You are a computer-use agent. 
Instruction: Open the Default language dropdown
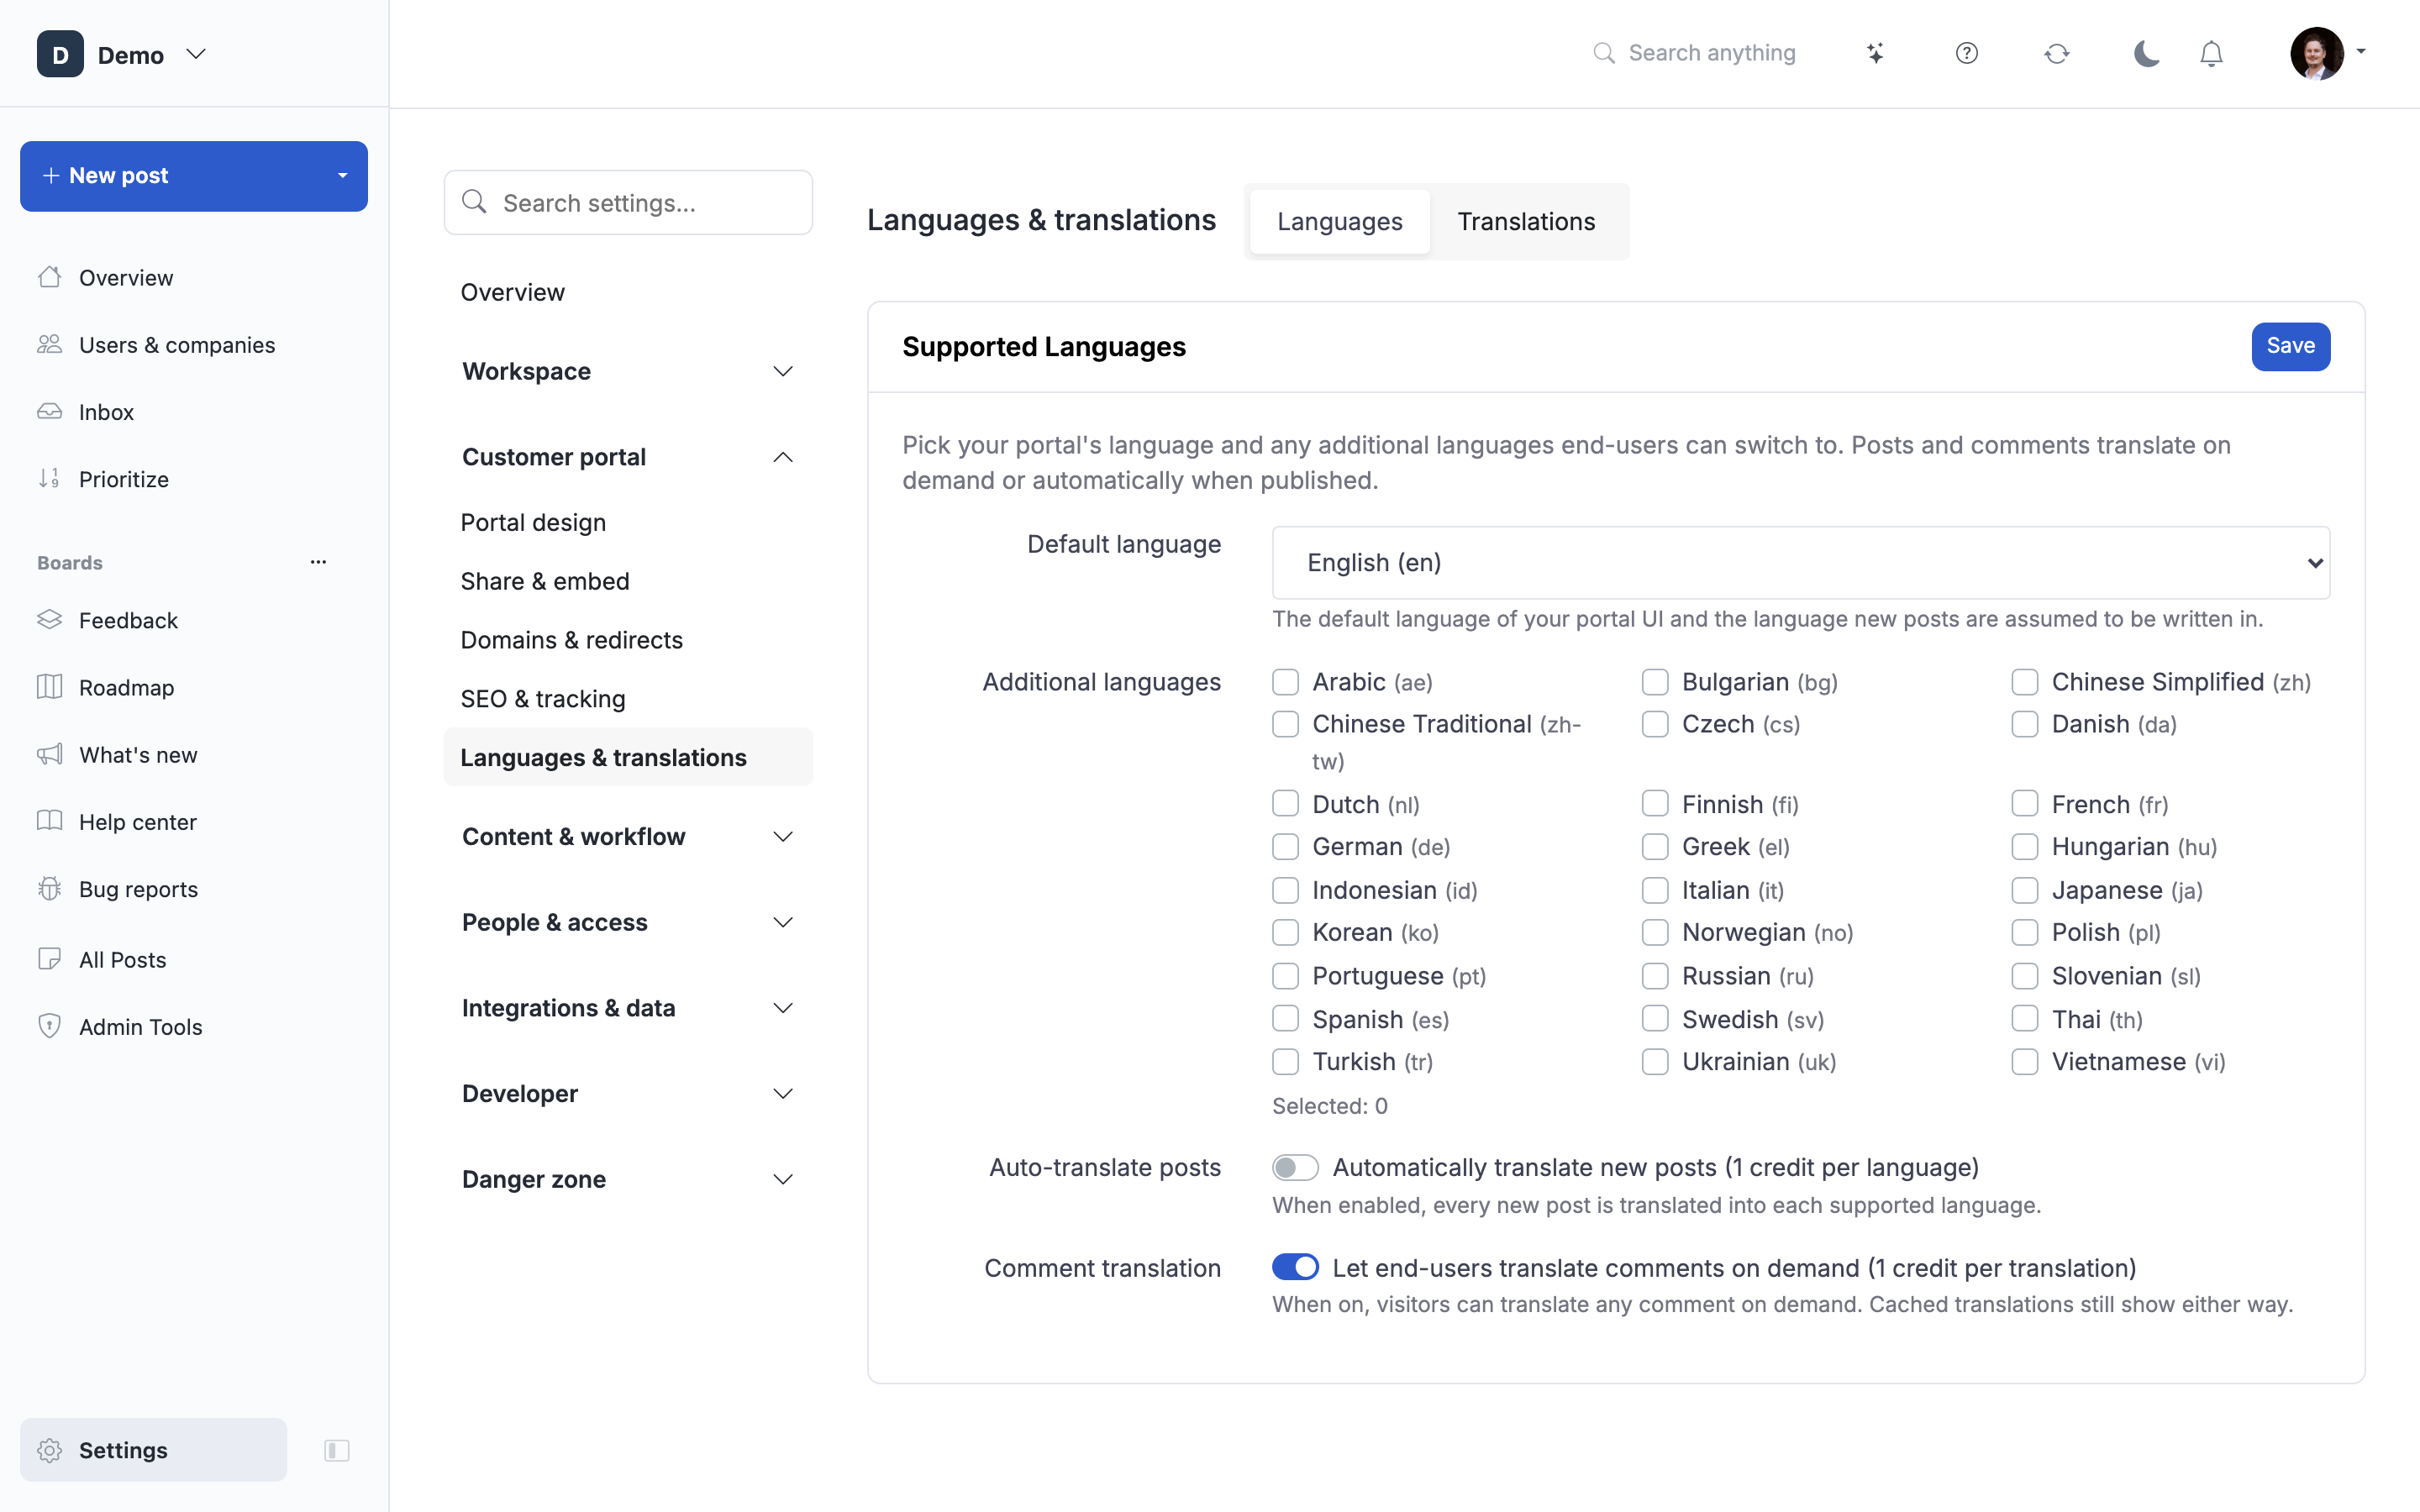pyautogui.click(x=1801, y=563)
